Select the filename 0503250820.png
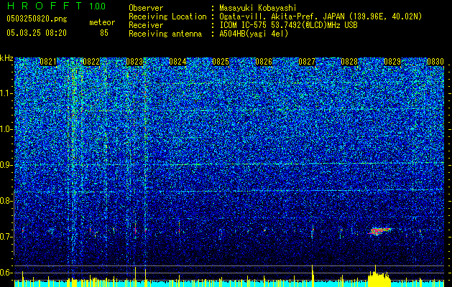This screenshot has height=287, width=452. tap(37, 19)
